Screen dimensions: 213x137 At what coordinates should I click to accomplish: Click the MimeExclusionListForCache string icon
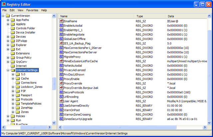point(61,61)
